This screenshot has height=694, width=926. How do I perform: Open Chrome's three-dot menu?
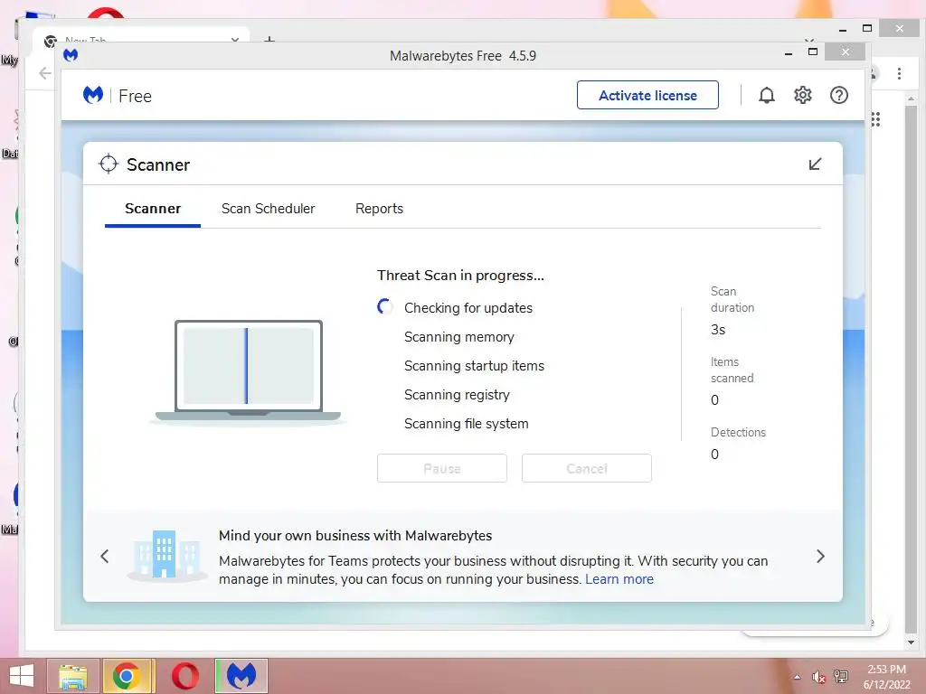[899, 74]
